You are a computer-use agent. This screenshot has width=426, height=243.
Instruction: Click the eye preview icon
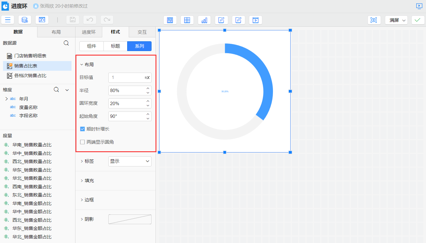coord(374,20)
